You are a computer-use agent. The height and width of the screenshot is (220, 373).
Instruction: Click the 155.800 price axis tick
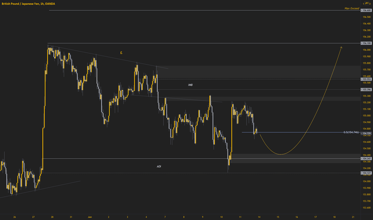pyautogui.click(x=367, y=63)
